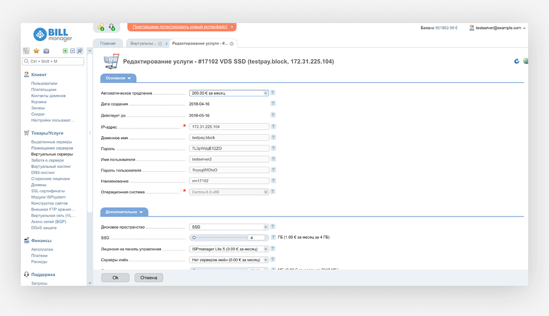The width and height of the screenshot is (549, 316).
Task: Toggle the pin sidebar icon
Action: tap(80, 51)
